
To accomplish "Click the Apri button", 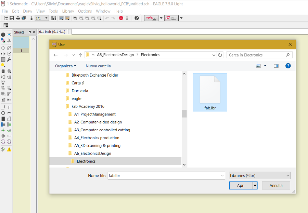I will point(241,186).
